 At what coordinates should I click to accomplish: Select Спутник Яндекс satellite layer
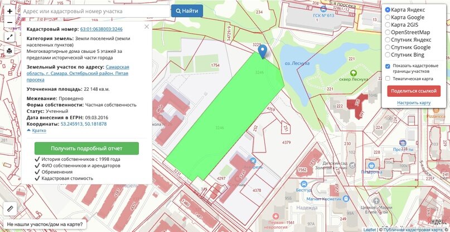tap(388, 40)
